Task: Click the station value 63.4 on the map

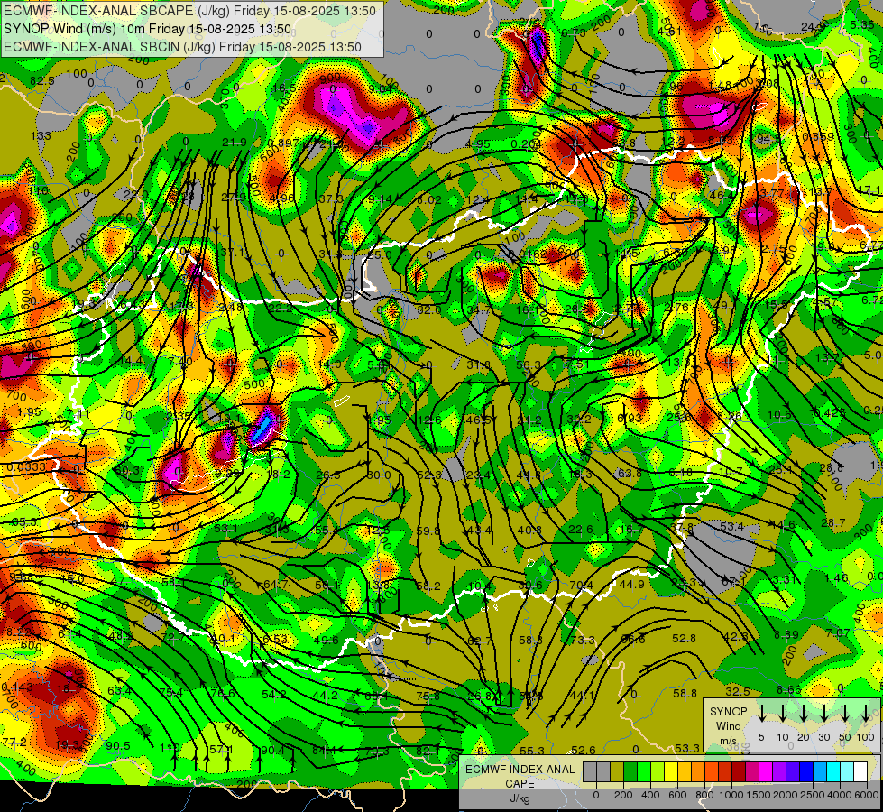Action: 119,691
